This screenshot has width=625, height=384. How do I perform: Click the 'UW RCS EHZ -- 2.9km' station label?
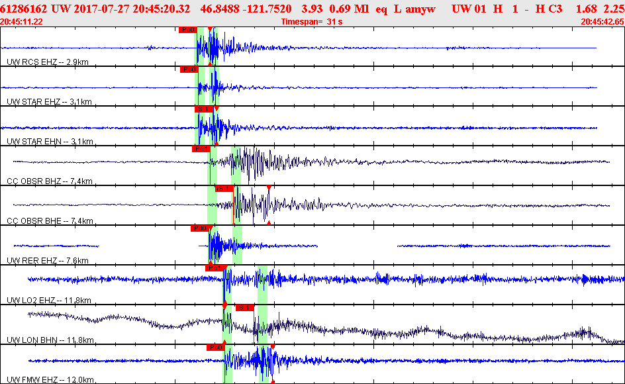pyautogui.click(x=48, y=62)
